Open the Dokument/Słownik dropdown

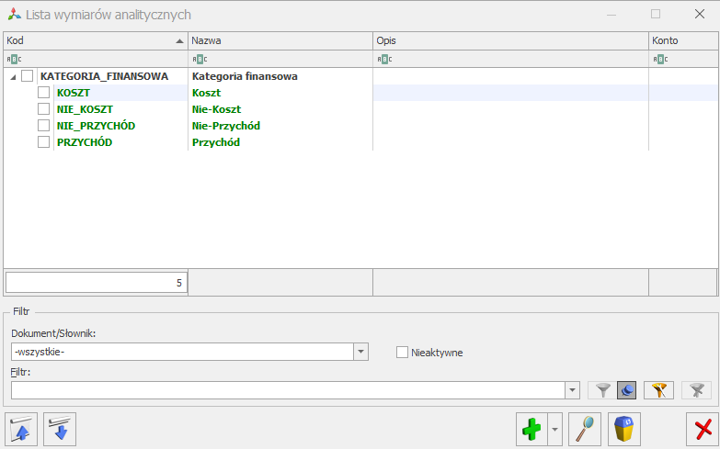pos(360,353)
